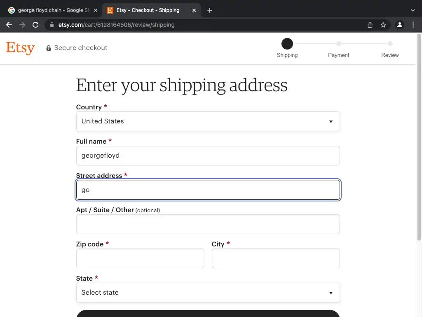Click the Review step label
Viewport: 422px width, 317px height.
[x=390, y=55]
